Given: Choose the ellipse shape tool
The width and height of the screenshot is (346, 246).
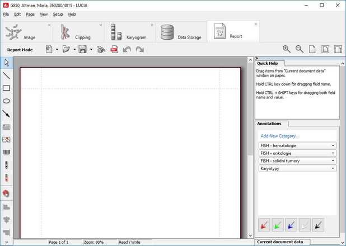Looking at the screenshot, I should (x=7, y=101).
